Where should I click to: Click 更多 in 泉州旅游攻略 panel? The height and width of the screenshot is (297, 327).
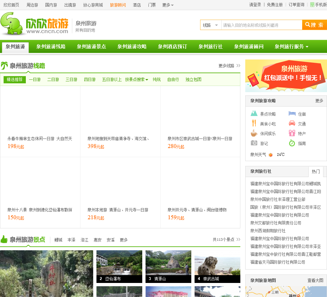(319, 101)
